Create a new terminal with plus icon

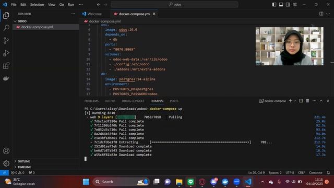point(290,101)
